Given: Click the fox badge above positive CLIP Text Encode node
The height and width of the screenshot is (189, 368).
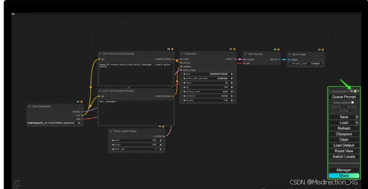Looking at the screenshot, I should tap(172, 49).
